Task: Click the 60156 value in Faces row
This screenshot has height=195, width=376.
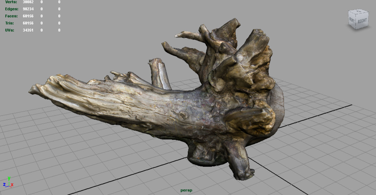Action: [28, 16]
